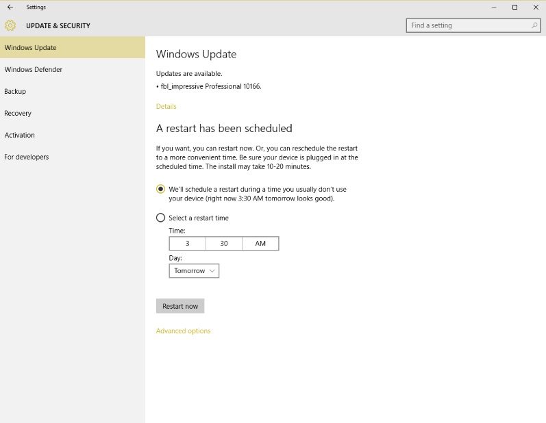Click the 'Windows Update' page heading
This screenshot has height=423, width=546.
click(196, 54)
